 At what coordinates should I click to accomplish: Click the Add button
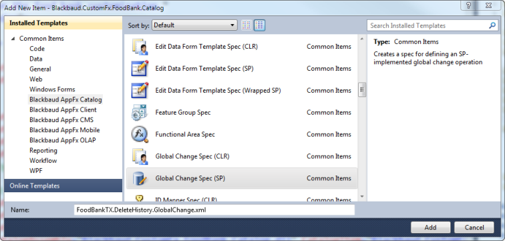pos(430,228)
